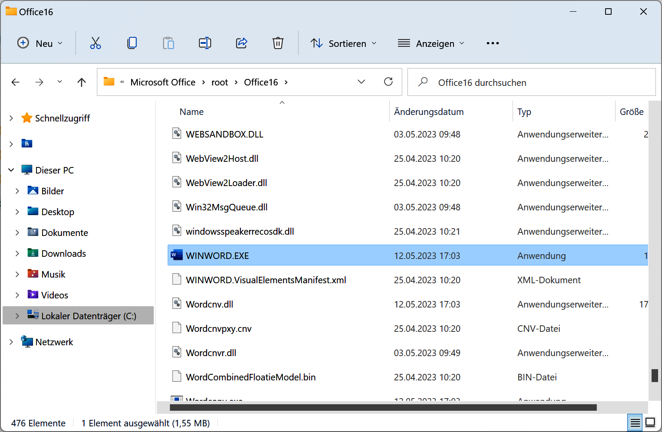Click the horizontal scrollbar at the bottom

[382, 408]
